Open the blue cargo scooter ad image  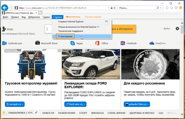coord(31,64)
